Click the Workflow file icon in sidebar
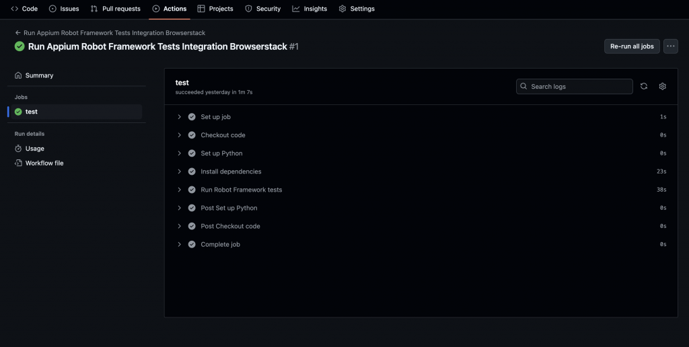This screenshot has width=689, height=347. point(18,163)
